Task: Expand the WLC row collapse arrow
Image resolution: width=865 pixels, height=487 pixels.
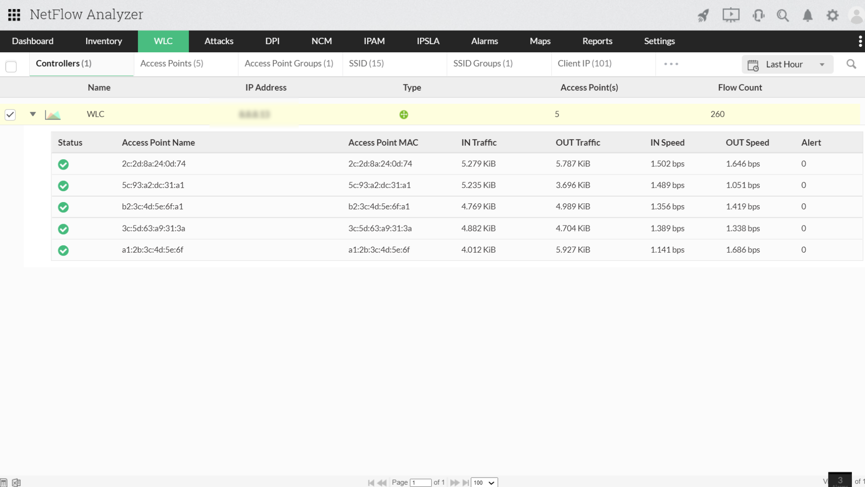Action: coord(32,114)
